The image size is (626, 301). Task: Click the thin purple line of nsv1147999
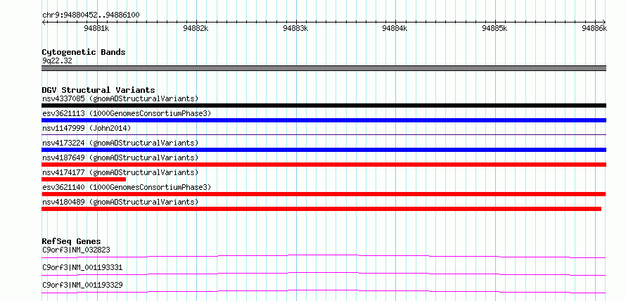(324, 134)
